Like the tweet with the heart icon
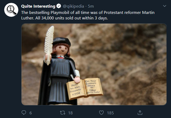This screenshot has height=118, width=171. (x=101, y=113)
